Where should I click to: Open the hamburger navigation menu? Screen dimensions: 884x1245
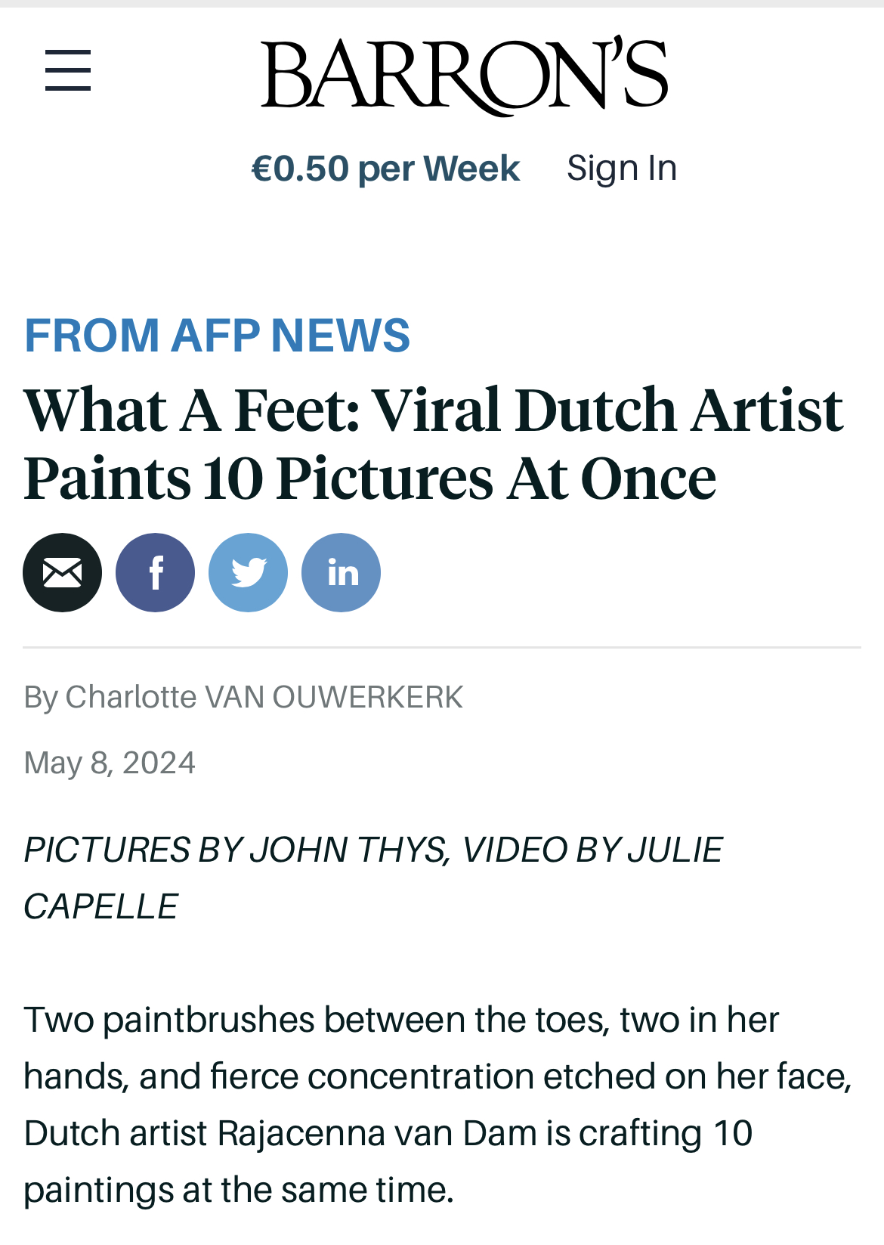click(68, 71)
